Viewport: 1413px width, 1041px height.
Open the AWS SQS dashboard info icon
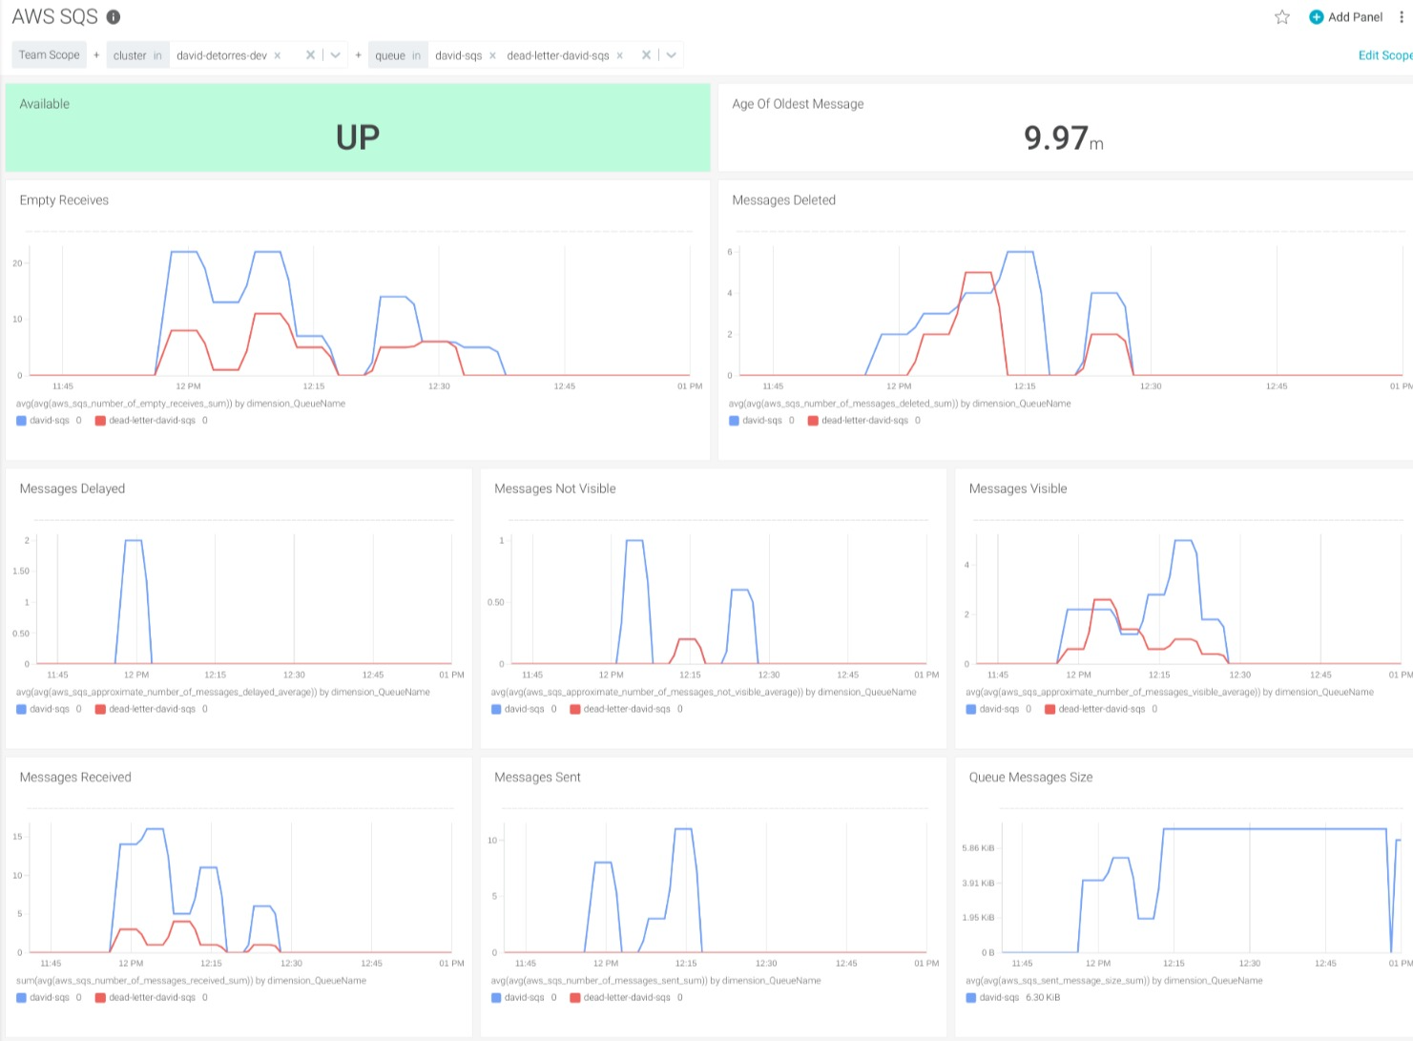(114, 17)
